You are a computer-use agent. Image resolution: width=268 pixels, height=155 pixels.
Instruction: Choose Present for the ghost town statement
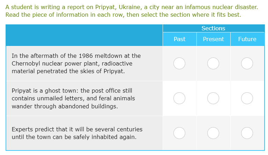click(213, 98)
